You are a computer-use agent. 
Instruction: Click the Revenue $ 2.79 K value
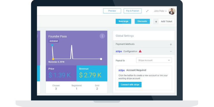click(x=90, y=75)
